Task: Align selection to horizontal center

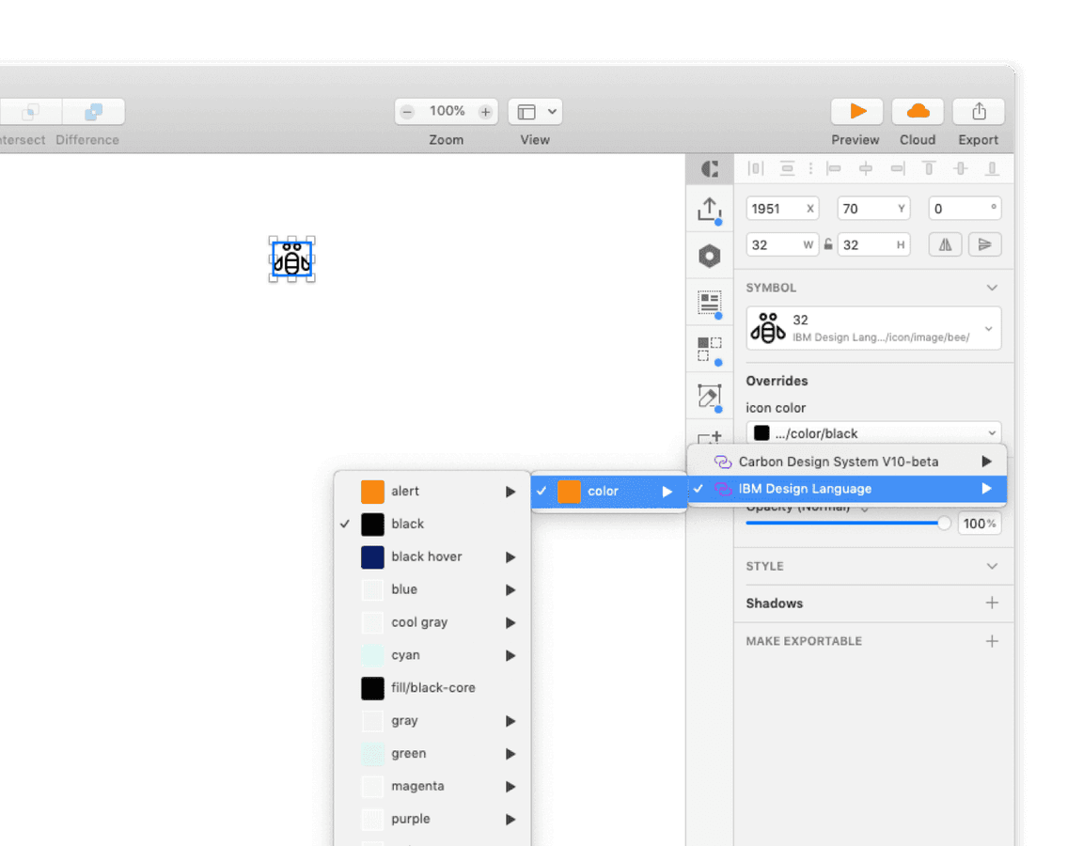Action: click(x=865, y=168)
